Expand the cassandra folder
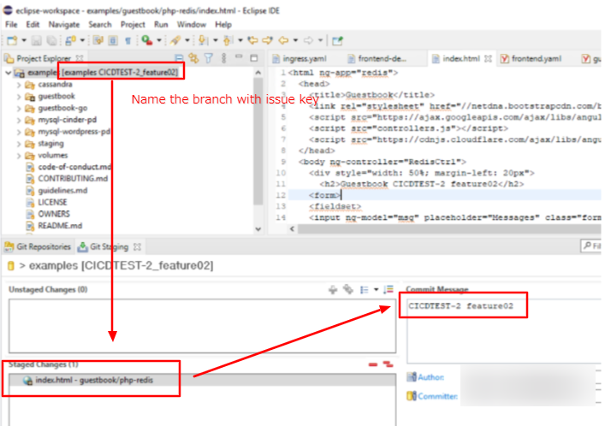Image resolution: width=605 pixels, height=426 pixels. click(19, 85)
